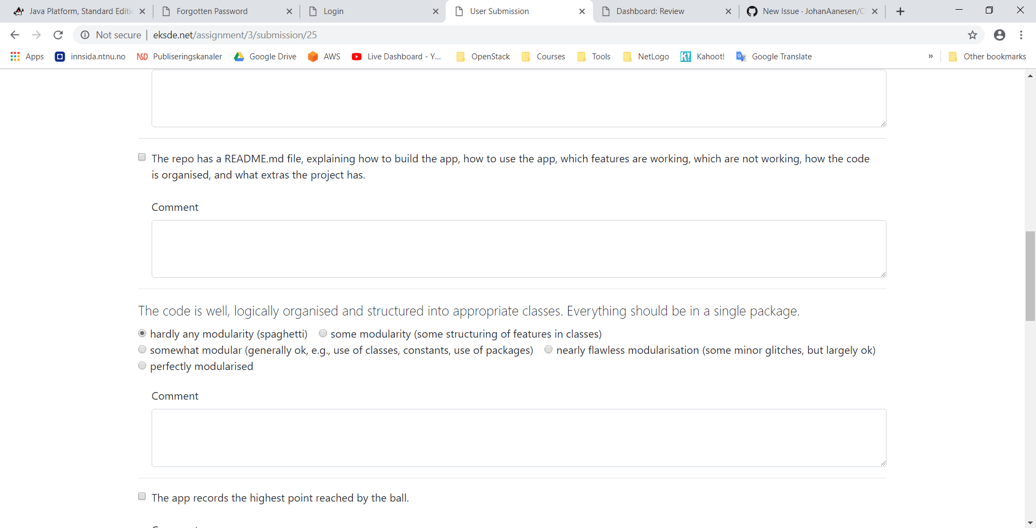Open the Apps bookmarks shortcut

27,57
